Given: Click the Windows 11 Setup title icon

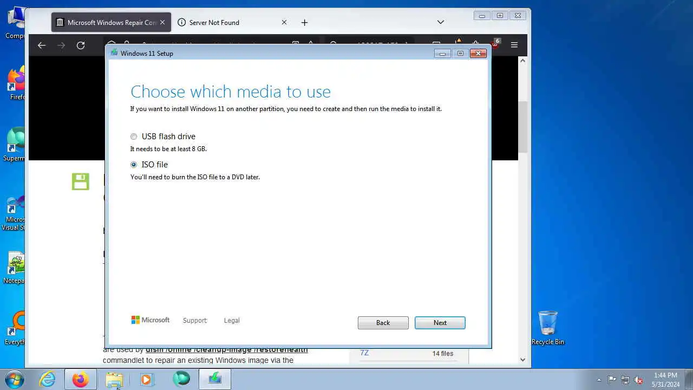Looking at the screenshot, I should pos(114,53).
